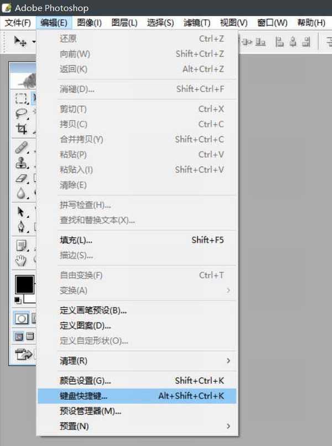The image size is (332, 446).
Task: Click distribute right edges icon
Action: [260, 42]
